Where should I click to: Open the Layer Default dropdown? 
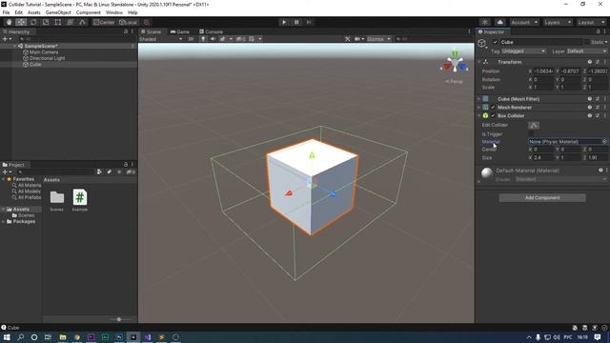pos(587,51)
